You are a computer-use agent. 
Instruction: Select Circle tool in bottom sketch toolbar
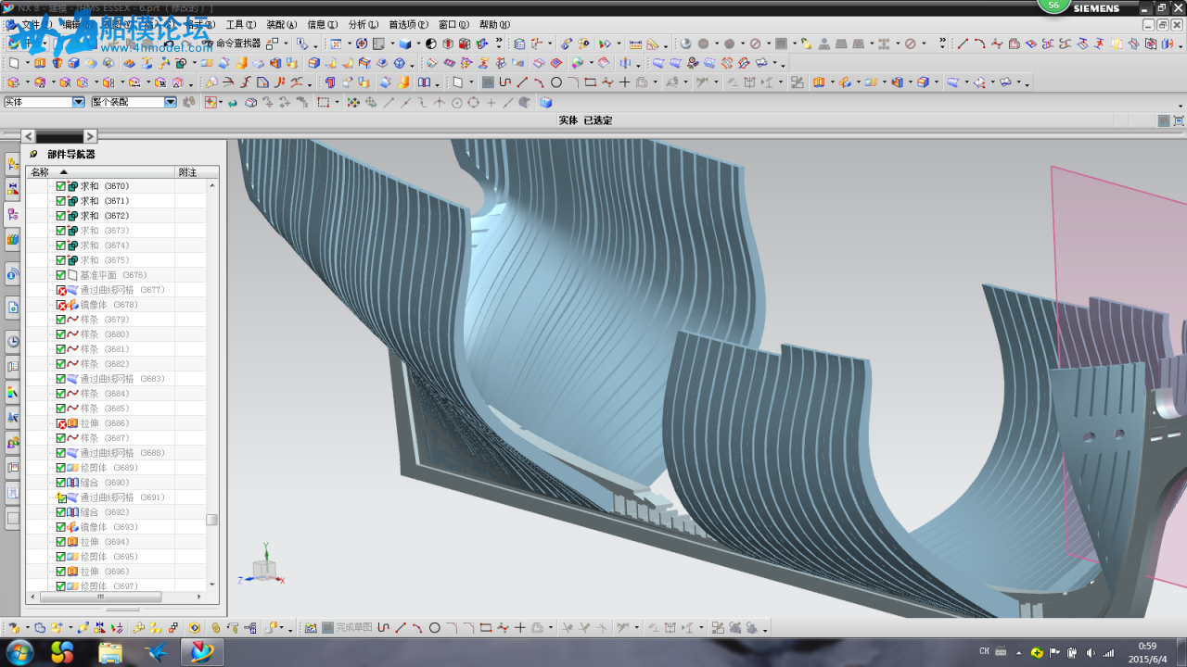pyautogui.click(x=434, y=627)
